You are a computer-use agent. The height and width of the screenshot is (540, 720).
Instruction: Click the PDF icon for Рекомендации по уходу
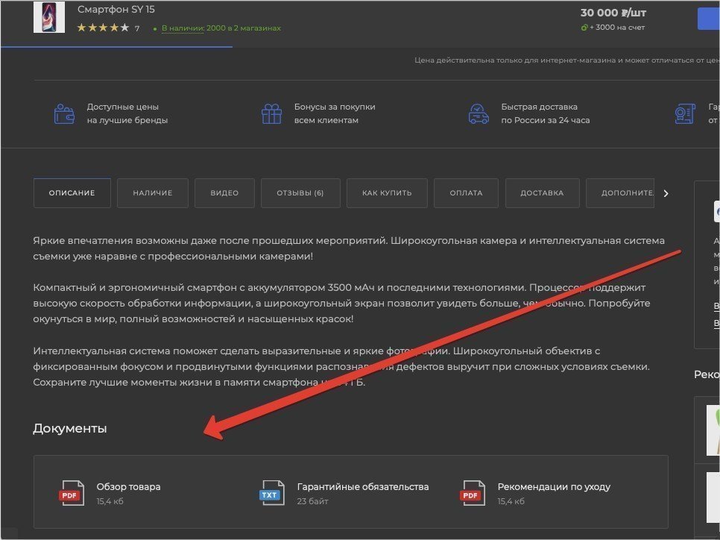[470, 494]
